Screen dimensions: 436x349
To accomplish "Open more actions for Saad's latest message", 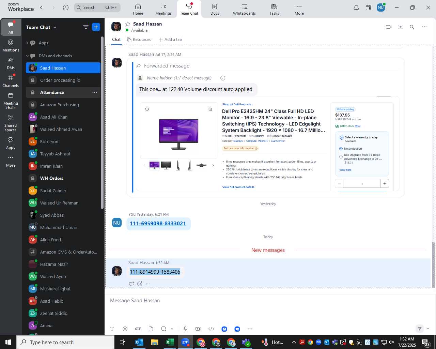I will click(148, 284).
